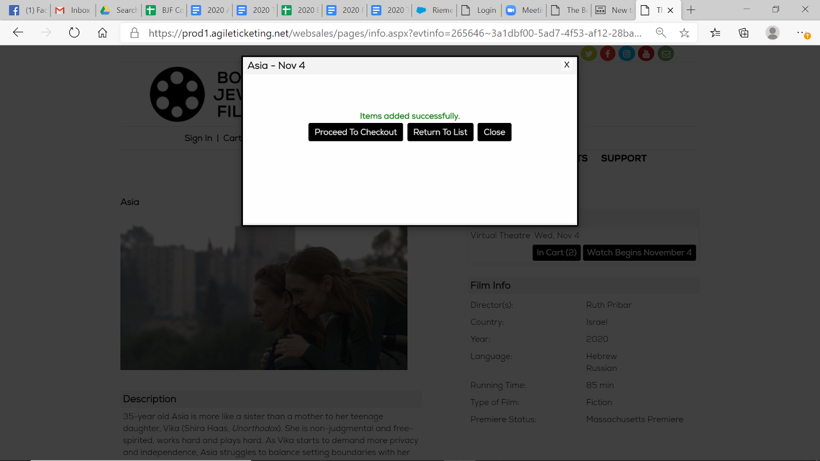
Task: Click the 'Asia - Nov 4' dialog title
Action: [x=276, y=66]
